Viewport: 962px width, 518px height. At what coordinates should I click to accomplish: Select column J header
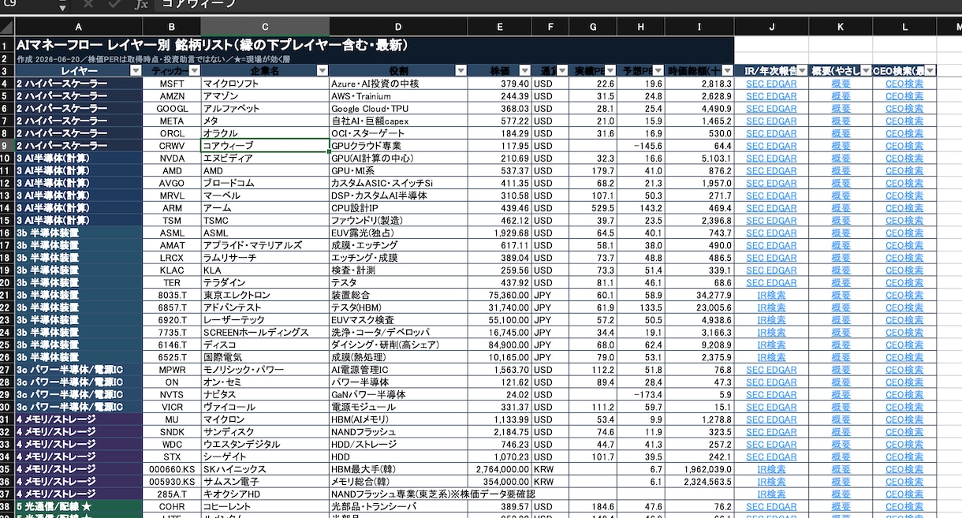771,27
